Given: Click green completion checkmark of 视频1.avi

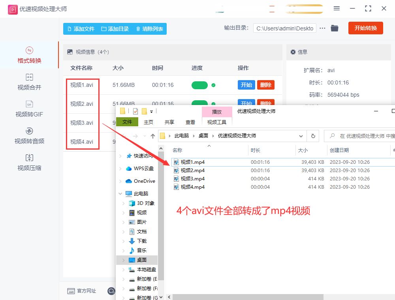Looking at the screenshot, I should (x=213, y=85).
